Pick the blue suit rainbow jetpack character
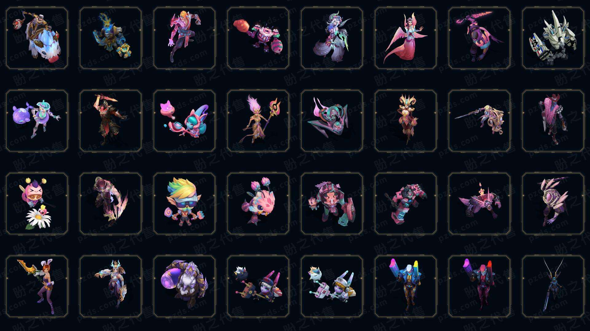This screenshot has height=331, width=590. tap(406, 286)
